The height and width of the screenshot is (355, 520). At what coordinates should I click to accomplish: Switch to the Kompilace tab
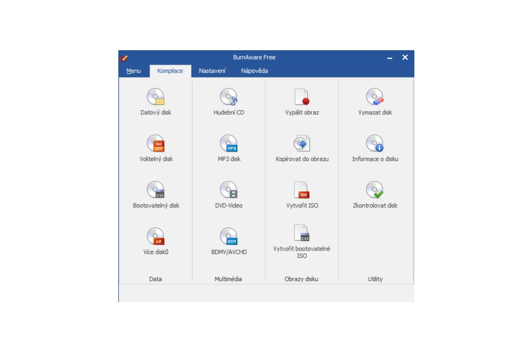[170, 71]
